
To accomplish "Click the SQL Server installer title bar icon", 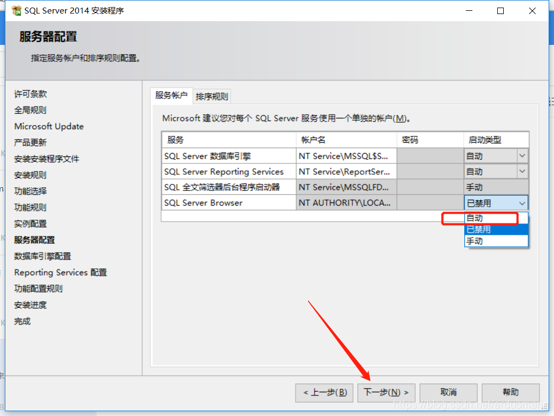I will coord(16,11).
